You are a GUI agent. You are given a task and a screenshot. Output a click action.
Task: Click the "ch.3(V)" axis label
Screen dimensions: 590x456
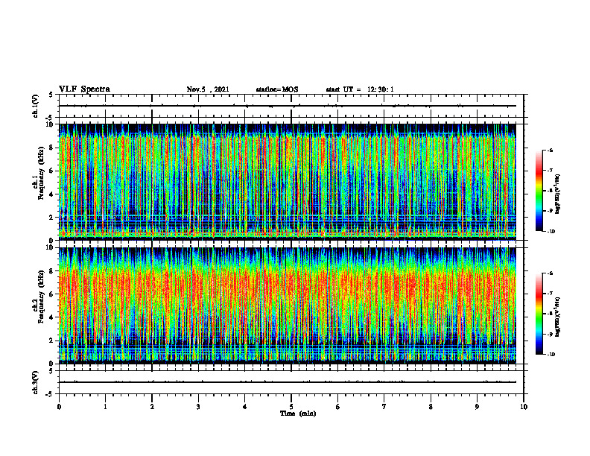[36, 383]
